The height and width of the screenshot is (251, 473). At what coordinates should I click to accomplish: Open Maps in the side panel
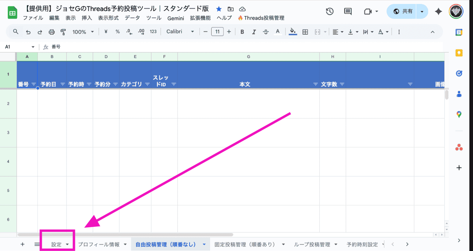coord(459,114)
